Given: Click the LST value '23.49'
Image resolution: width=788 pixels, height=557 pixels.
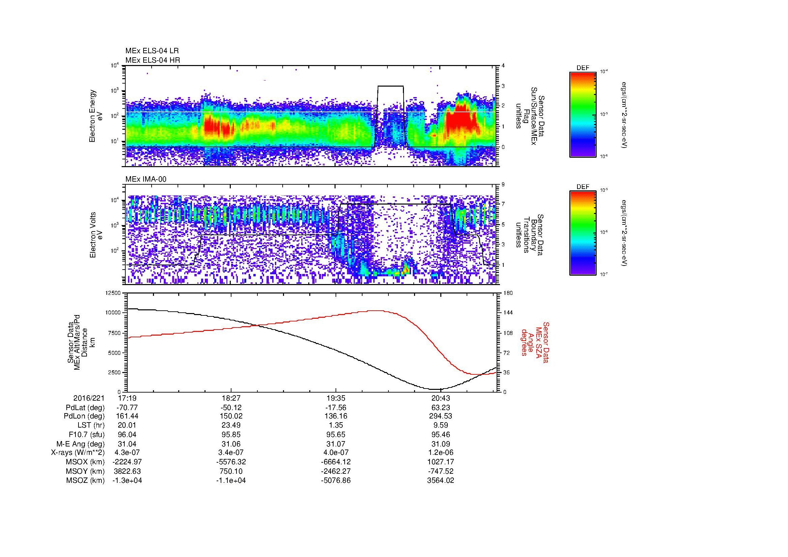Looking at the screenshot, I should coord(231,426).
